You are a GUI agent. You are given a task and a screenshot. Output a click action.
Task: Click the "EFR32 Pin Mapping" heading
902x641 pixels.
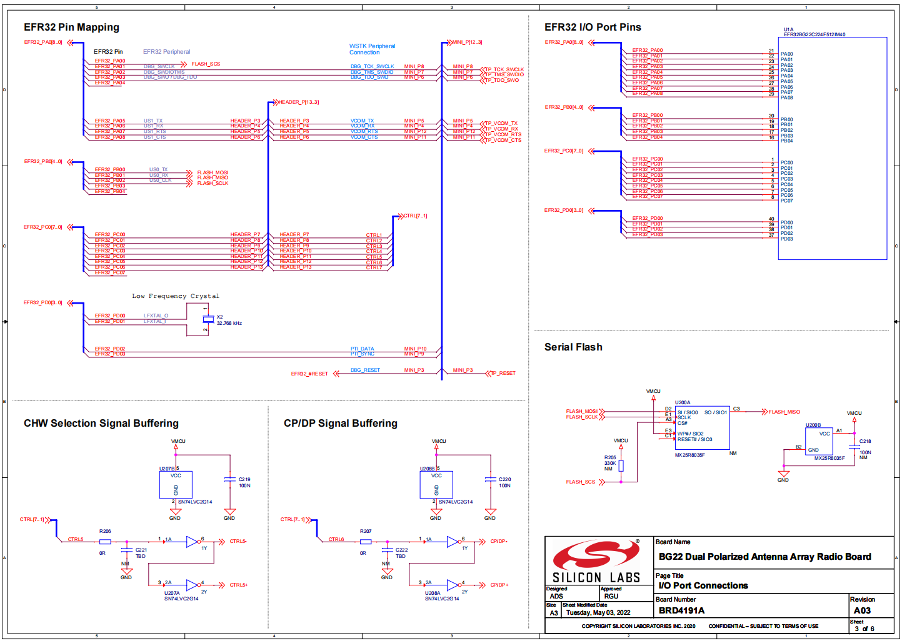tap(71, 27)
